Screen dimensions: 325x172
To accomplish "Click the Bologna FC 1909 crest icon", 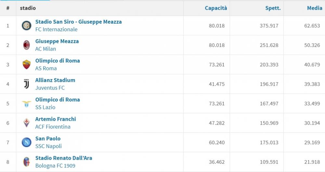I will pos(26,162).
